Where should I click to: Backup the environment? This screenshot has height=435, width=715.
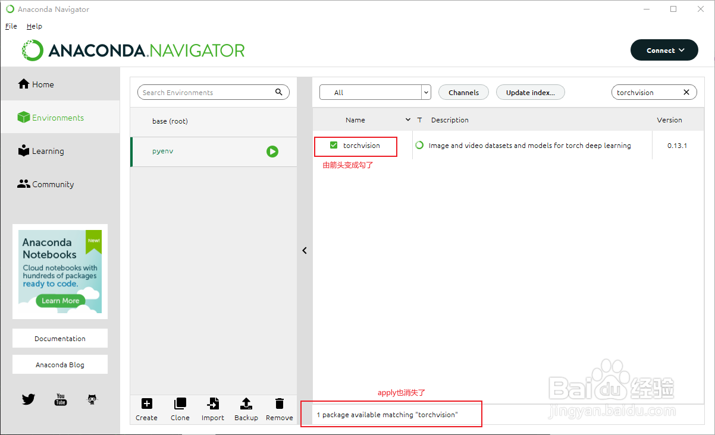[246, 409]
